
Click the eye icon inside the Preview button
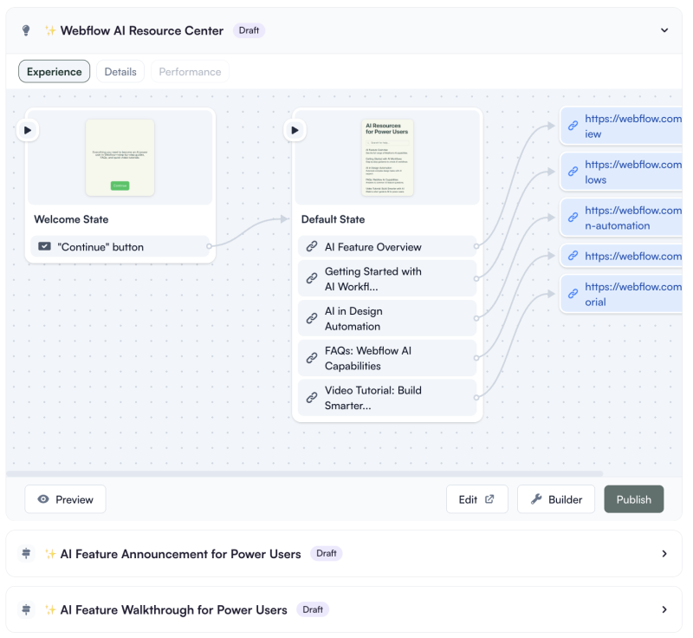[x=43, y=498]
